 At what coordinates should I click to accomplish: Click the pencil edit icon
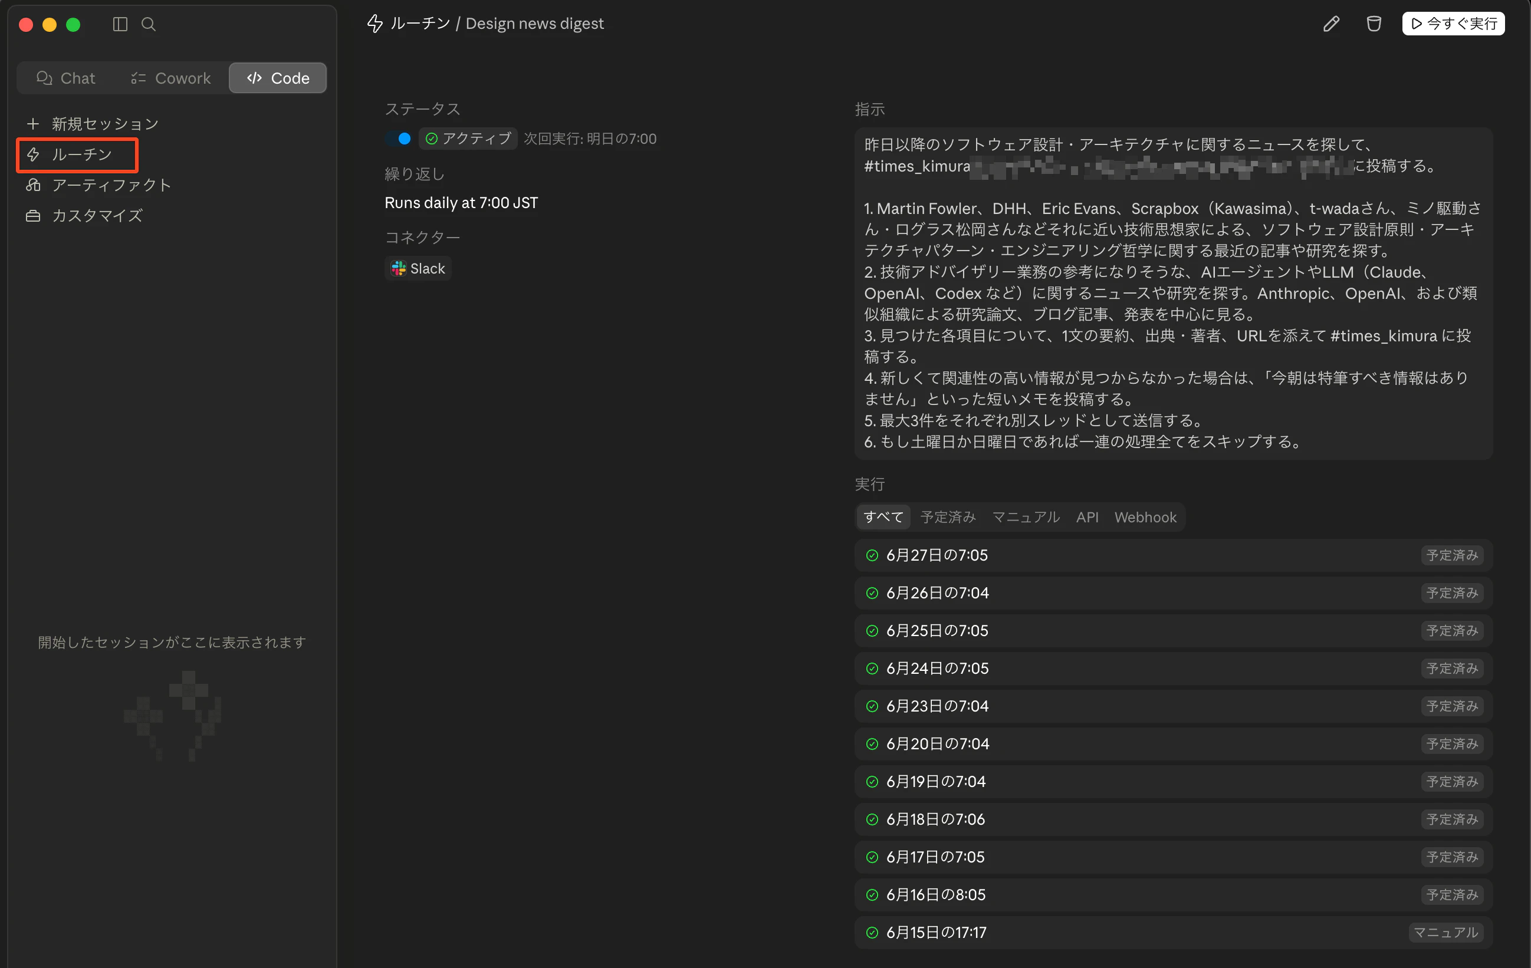pos(1330,24)
